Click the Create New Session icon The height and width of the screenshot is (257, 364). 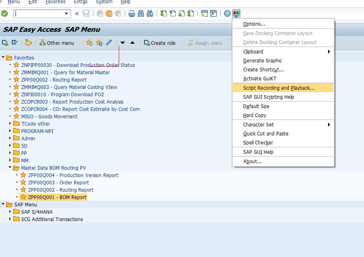coord(204,14)
